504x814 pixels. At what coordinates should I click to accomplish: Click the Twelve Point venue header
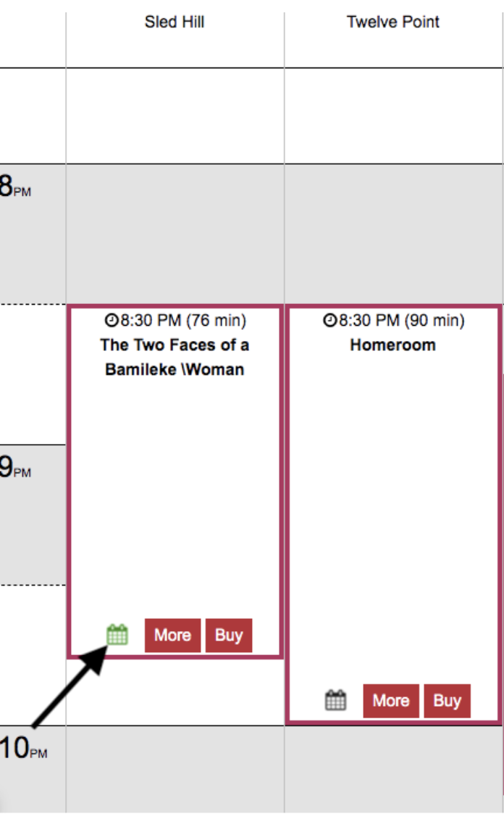(393, 22)
